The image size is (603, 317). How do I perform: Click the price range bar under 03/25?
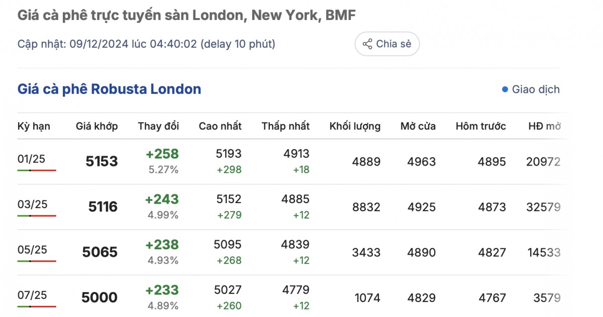(37, 216)
